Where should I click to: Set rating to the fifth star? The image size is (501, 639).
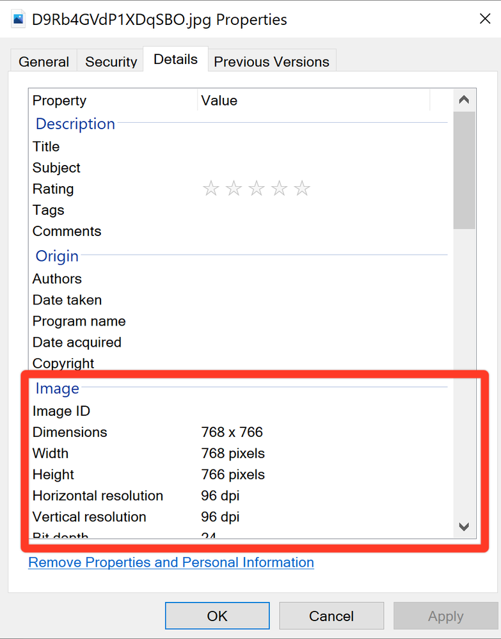coord(302,189)
